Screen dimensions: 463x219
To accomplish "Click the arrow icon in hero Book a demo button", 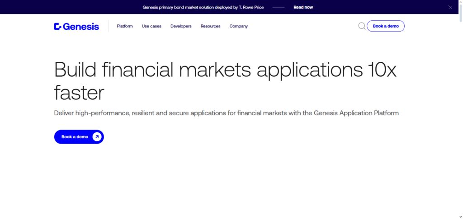I will pos(97,137).
